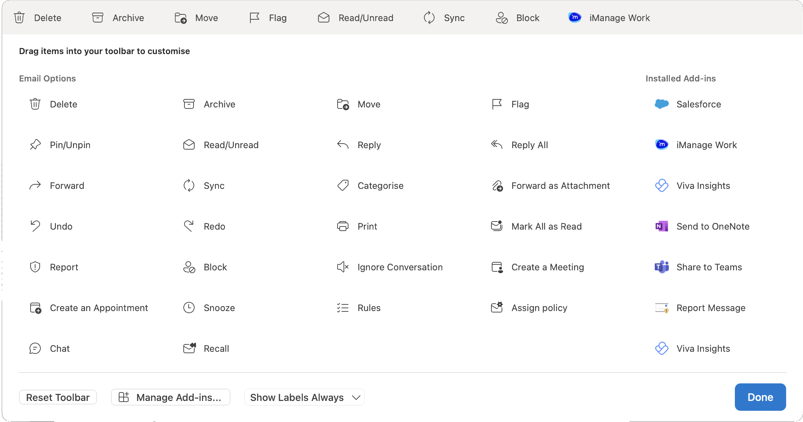Select the Viva Insights add-in icon
Screen dimensions: 803x422
pyautogui.click(x=662, y=185)
